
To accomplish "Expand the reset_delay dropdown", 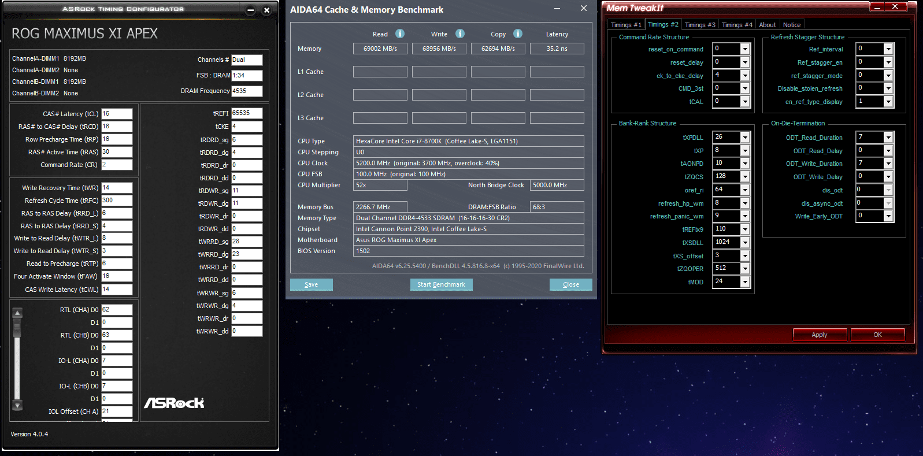I will pos(745,62).
